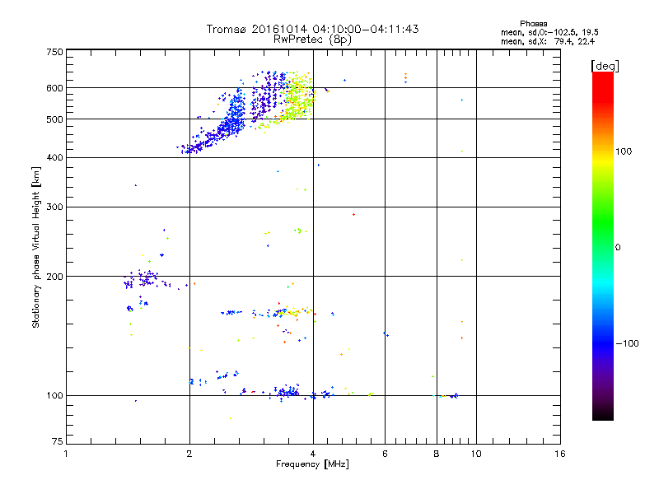659x494 pixels.
Task: Click the x-axis tick label '6'
Action: [385, 454]
